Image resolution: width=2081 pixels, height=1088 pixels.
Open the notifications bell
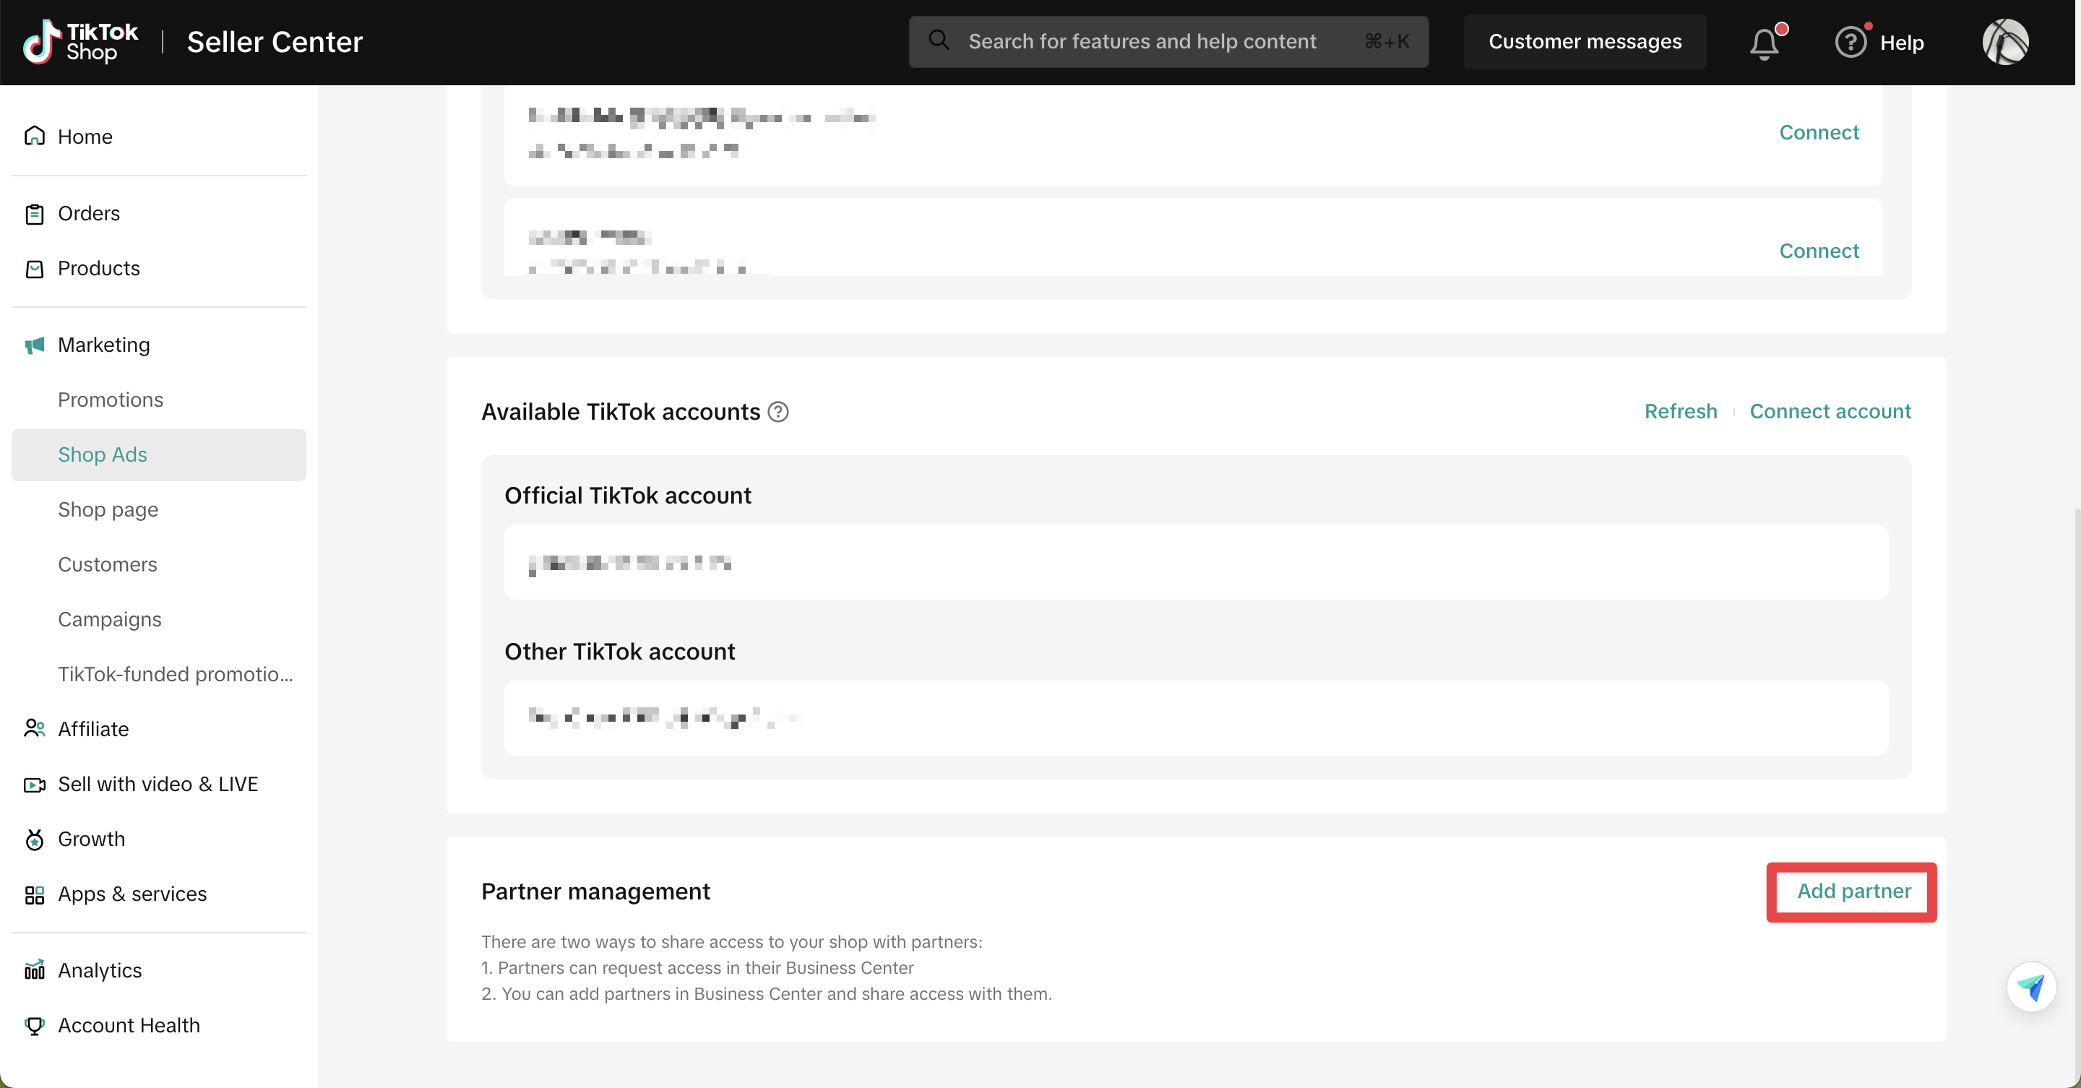click(1765, 43)
